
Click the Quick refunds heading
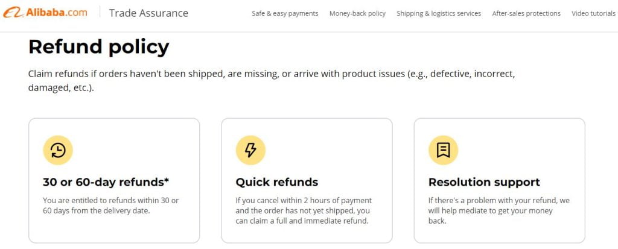click(276, 182)
